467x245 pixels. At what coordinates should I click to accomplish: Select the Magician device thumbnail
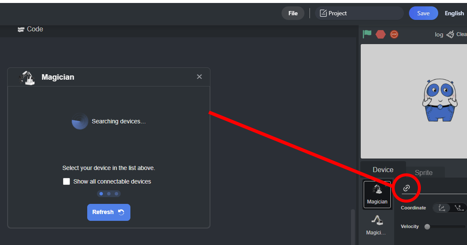377,195
